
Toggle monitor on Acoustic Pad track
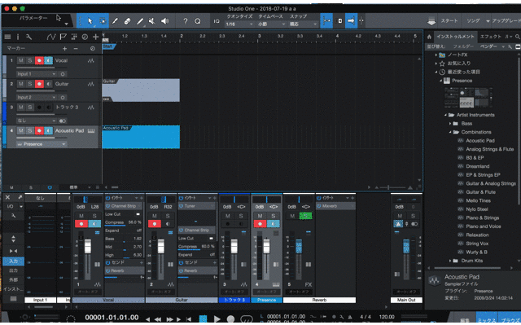49,130
